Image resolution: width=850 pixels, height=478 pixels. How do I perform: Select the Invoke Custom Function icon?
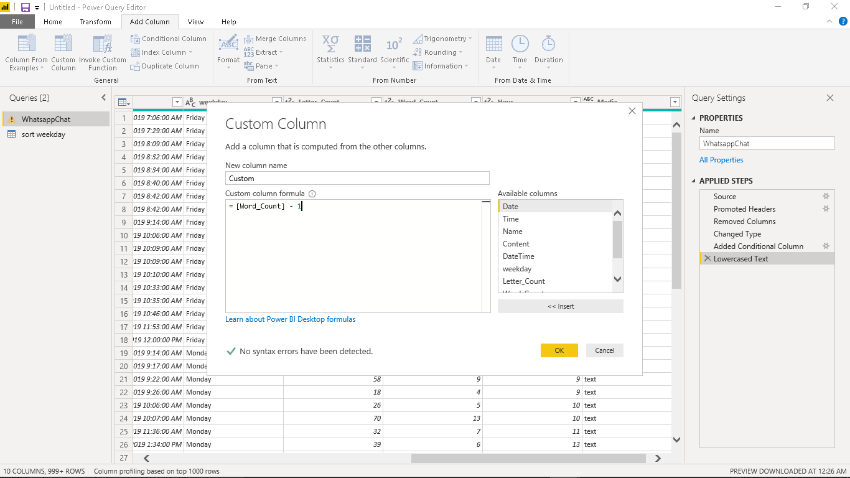click(103, 44)
